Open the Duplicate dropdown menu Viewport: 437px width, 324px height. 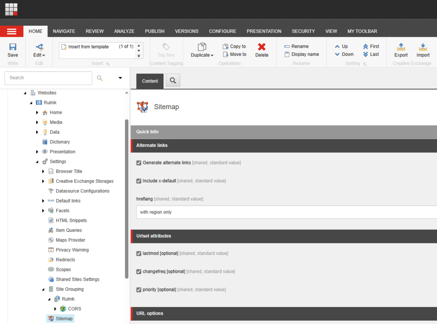[x=202, y=55]
